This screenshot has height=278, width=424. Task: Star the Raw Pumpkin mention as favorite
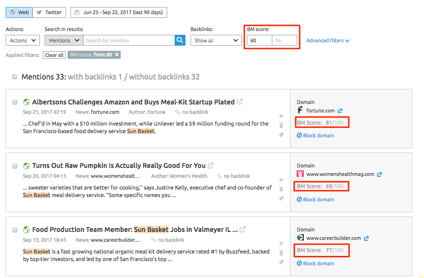[281, 180]
